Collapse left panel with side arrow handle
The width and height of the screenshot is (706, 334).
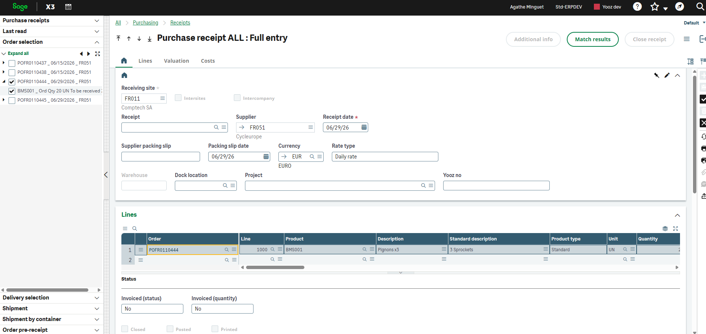[106, 175]
